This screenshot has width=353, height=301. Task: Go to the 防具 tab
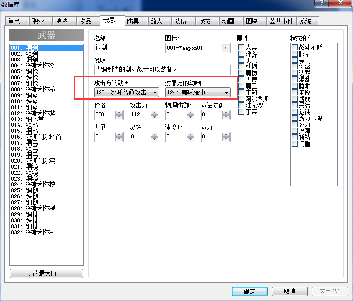pos(136,21)
